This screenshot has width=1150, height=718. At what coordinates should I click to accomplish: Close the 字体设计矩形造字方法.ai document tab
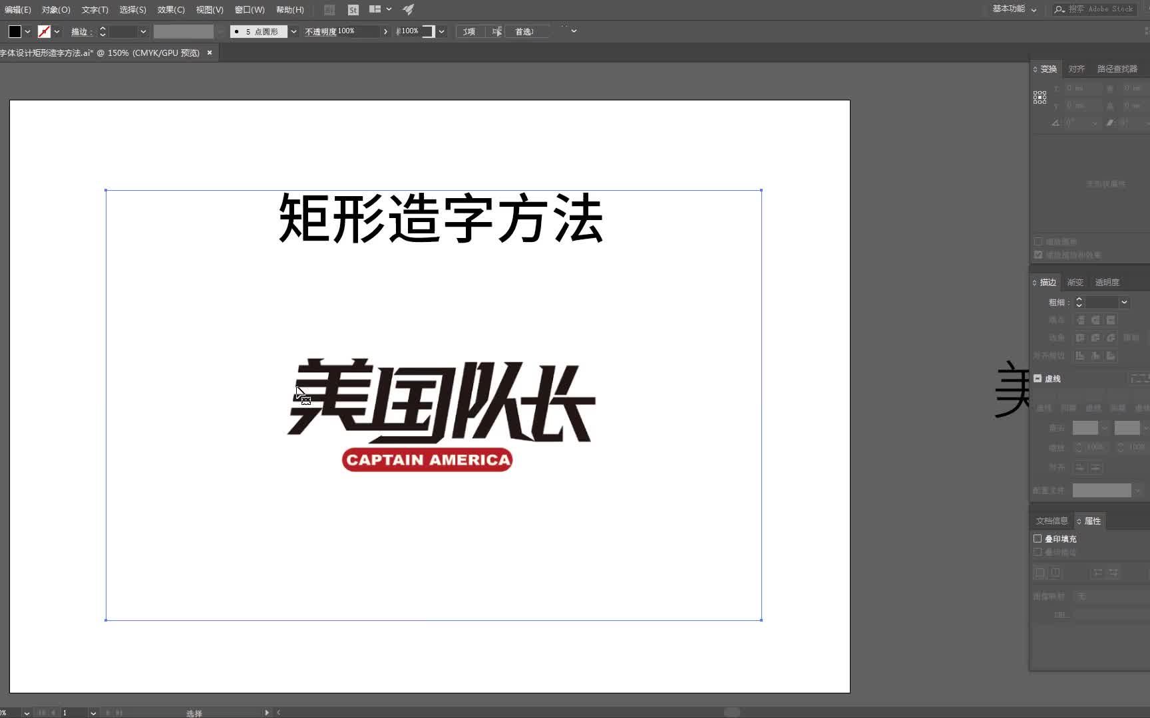point(210,53)
